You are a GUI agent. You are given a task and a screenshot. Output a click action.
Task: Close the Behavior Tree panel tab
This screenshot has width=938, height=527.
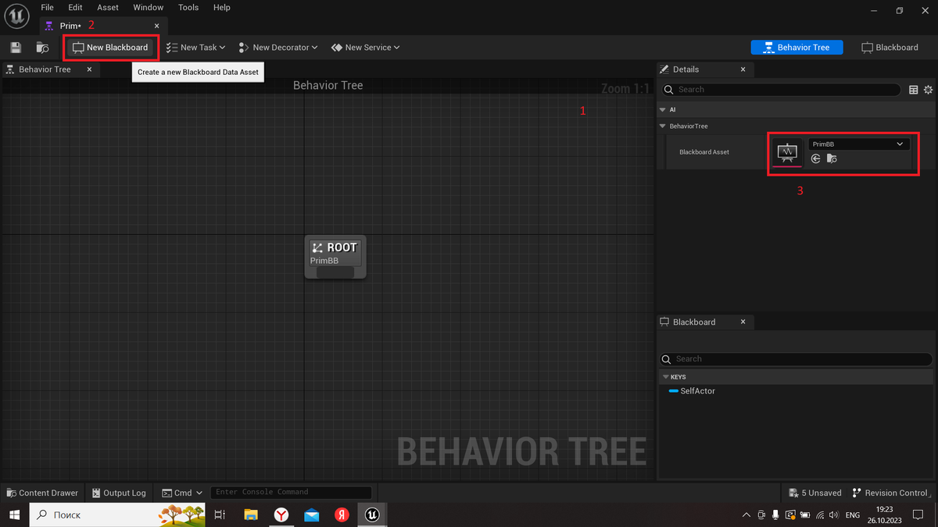89,69
